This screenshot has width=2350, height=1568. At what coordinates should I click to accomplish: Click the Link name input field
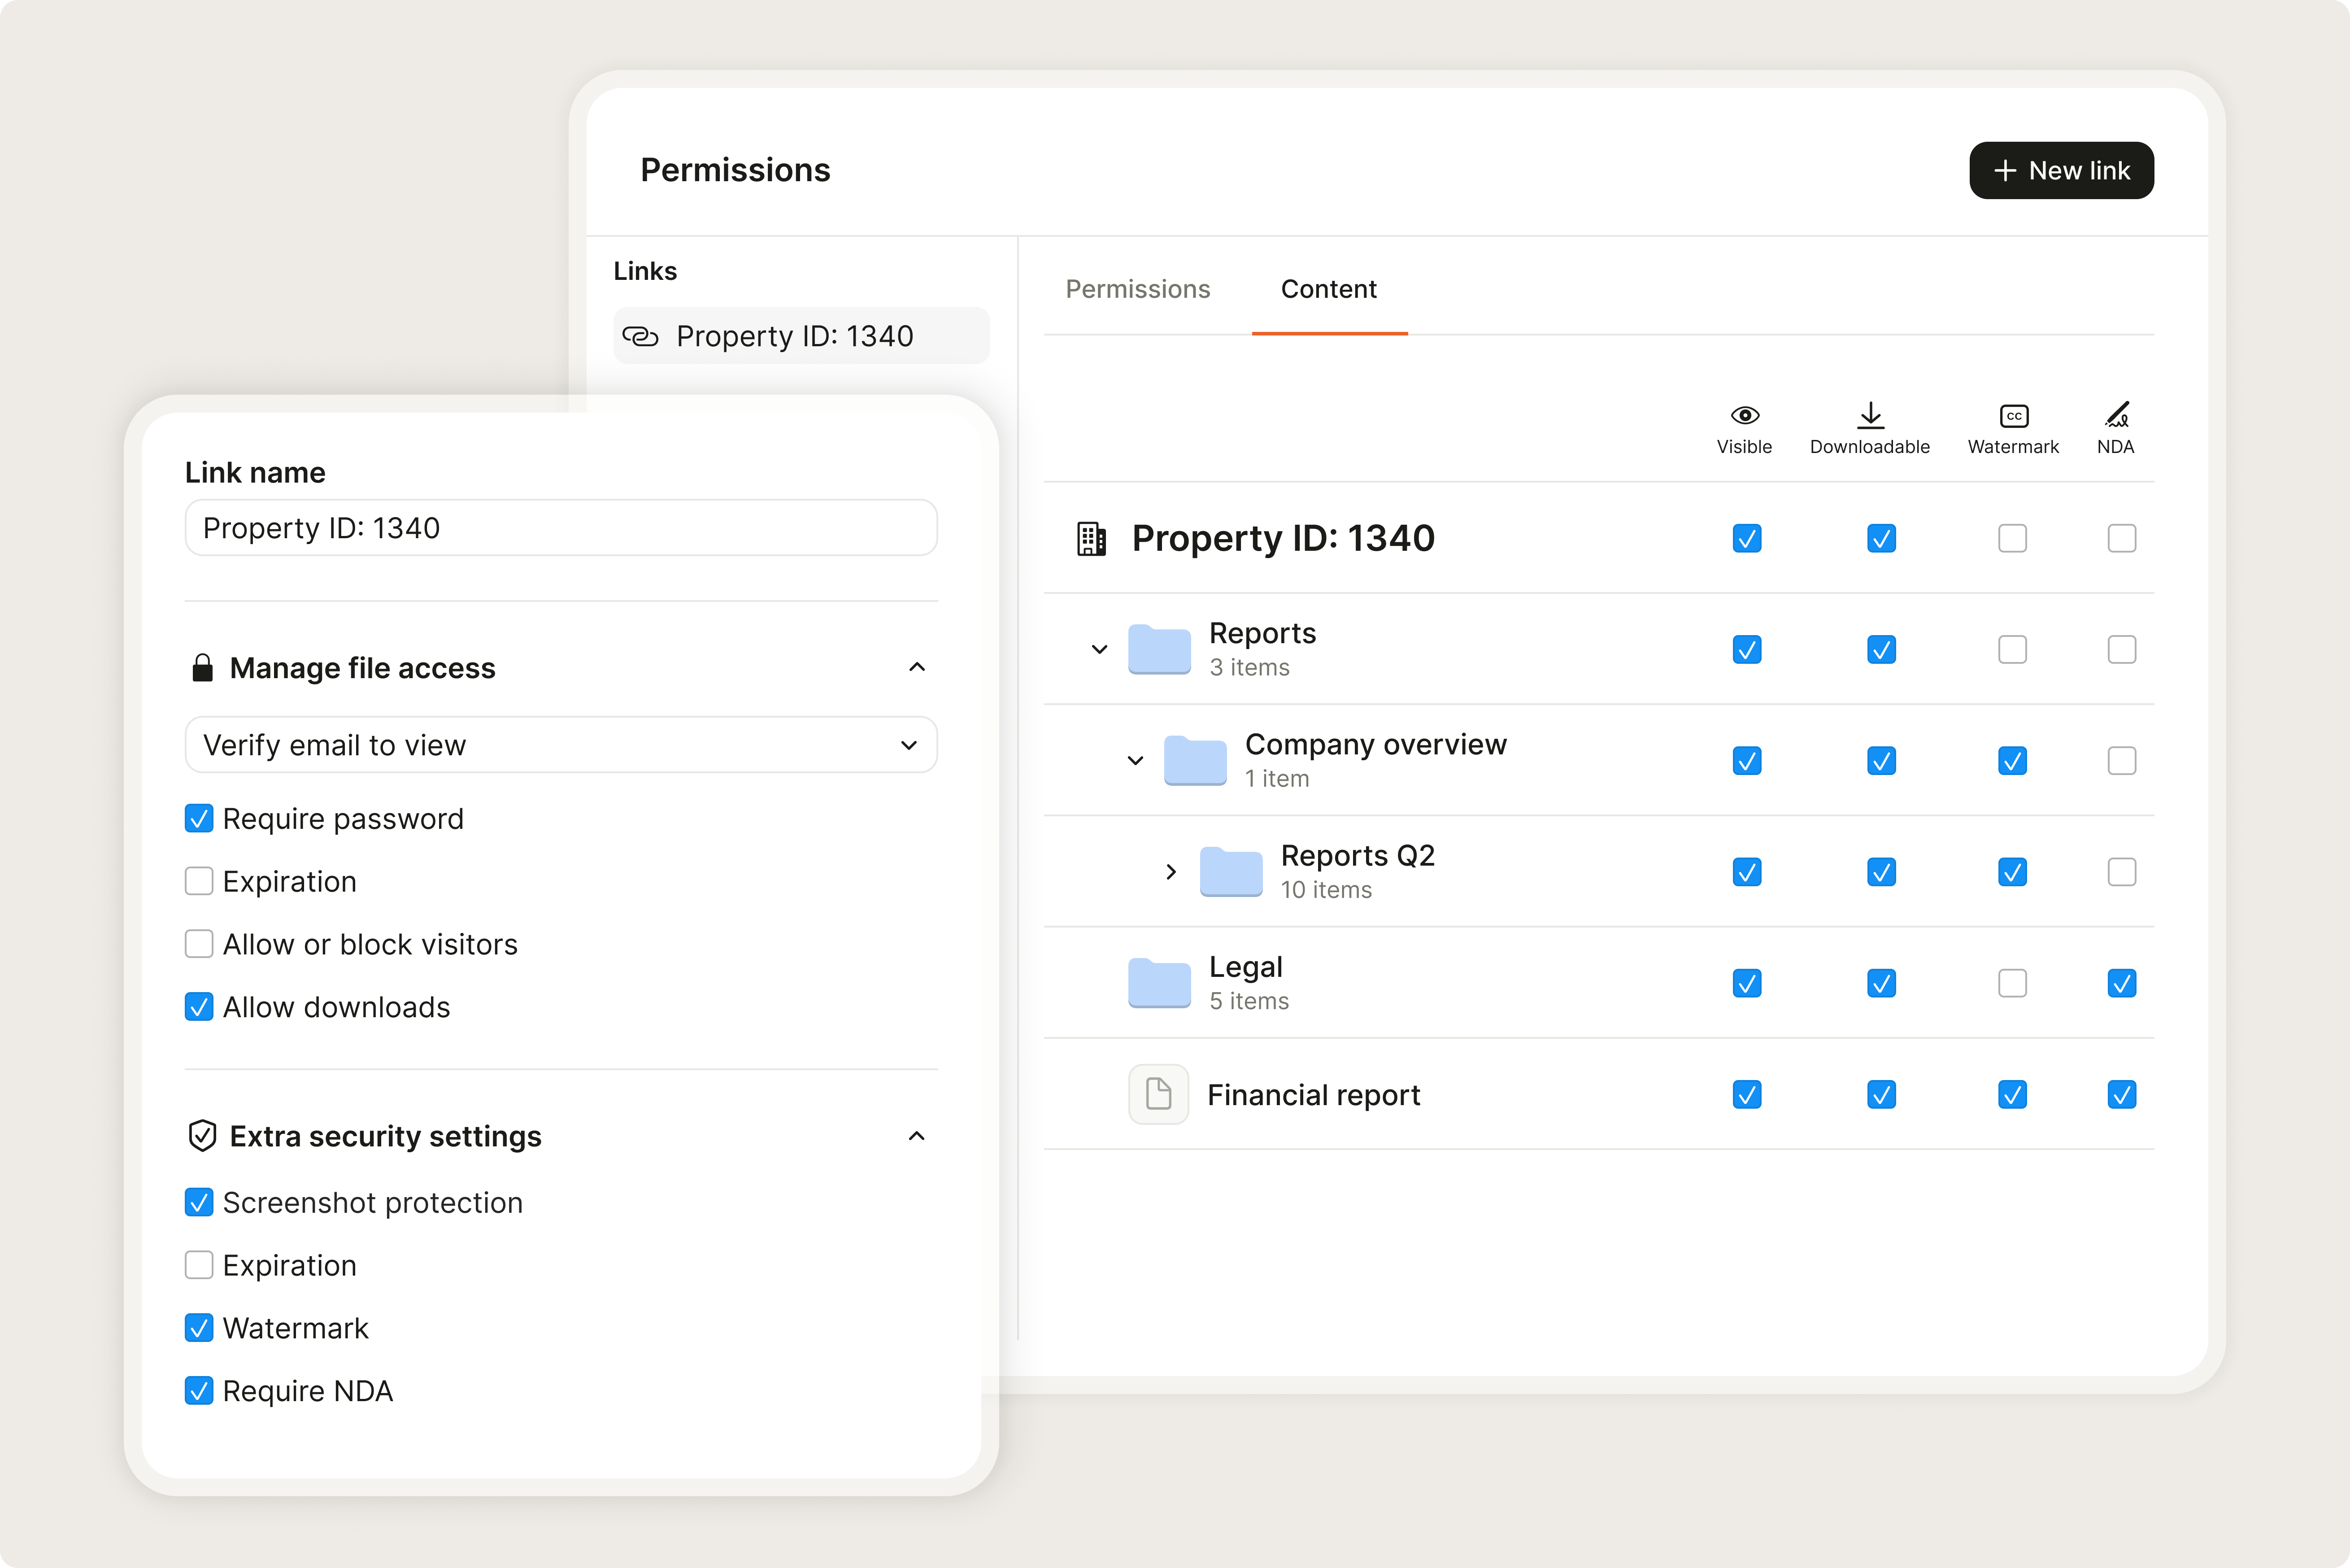pyautogui.click(x=561, y=528)
